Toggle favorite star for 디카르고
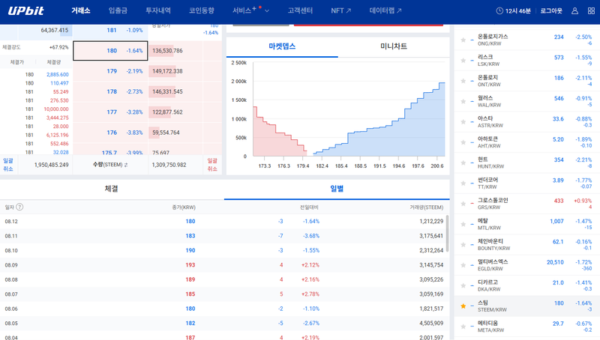The height and width of the screenshot is (340, 600). (x=463, y=285)
